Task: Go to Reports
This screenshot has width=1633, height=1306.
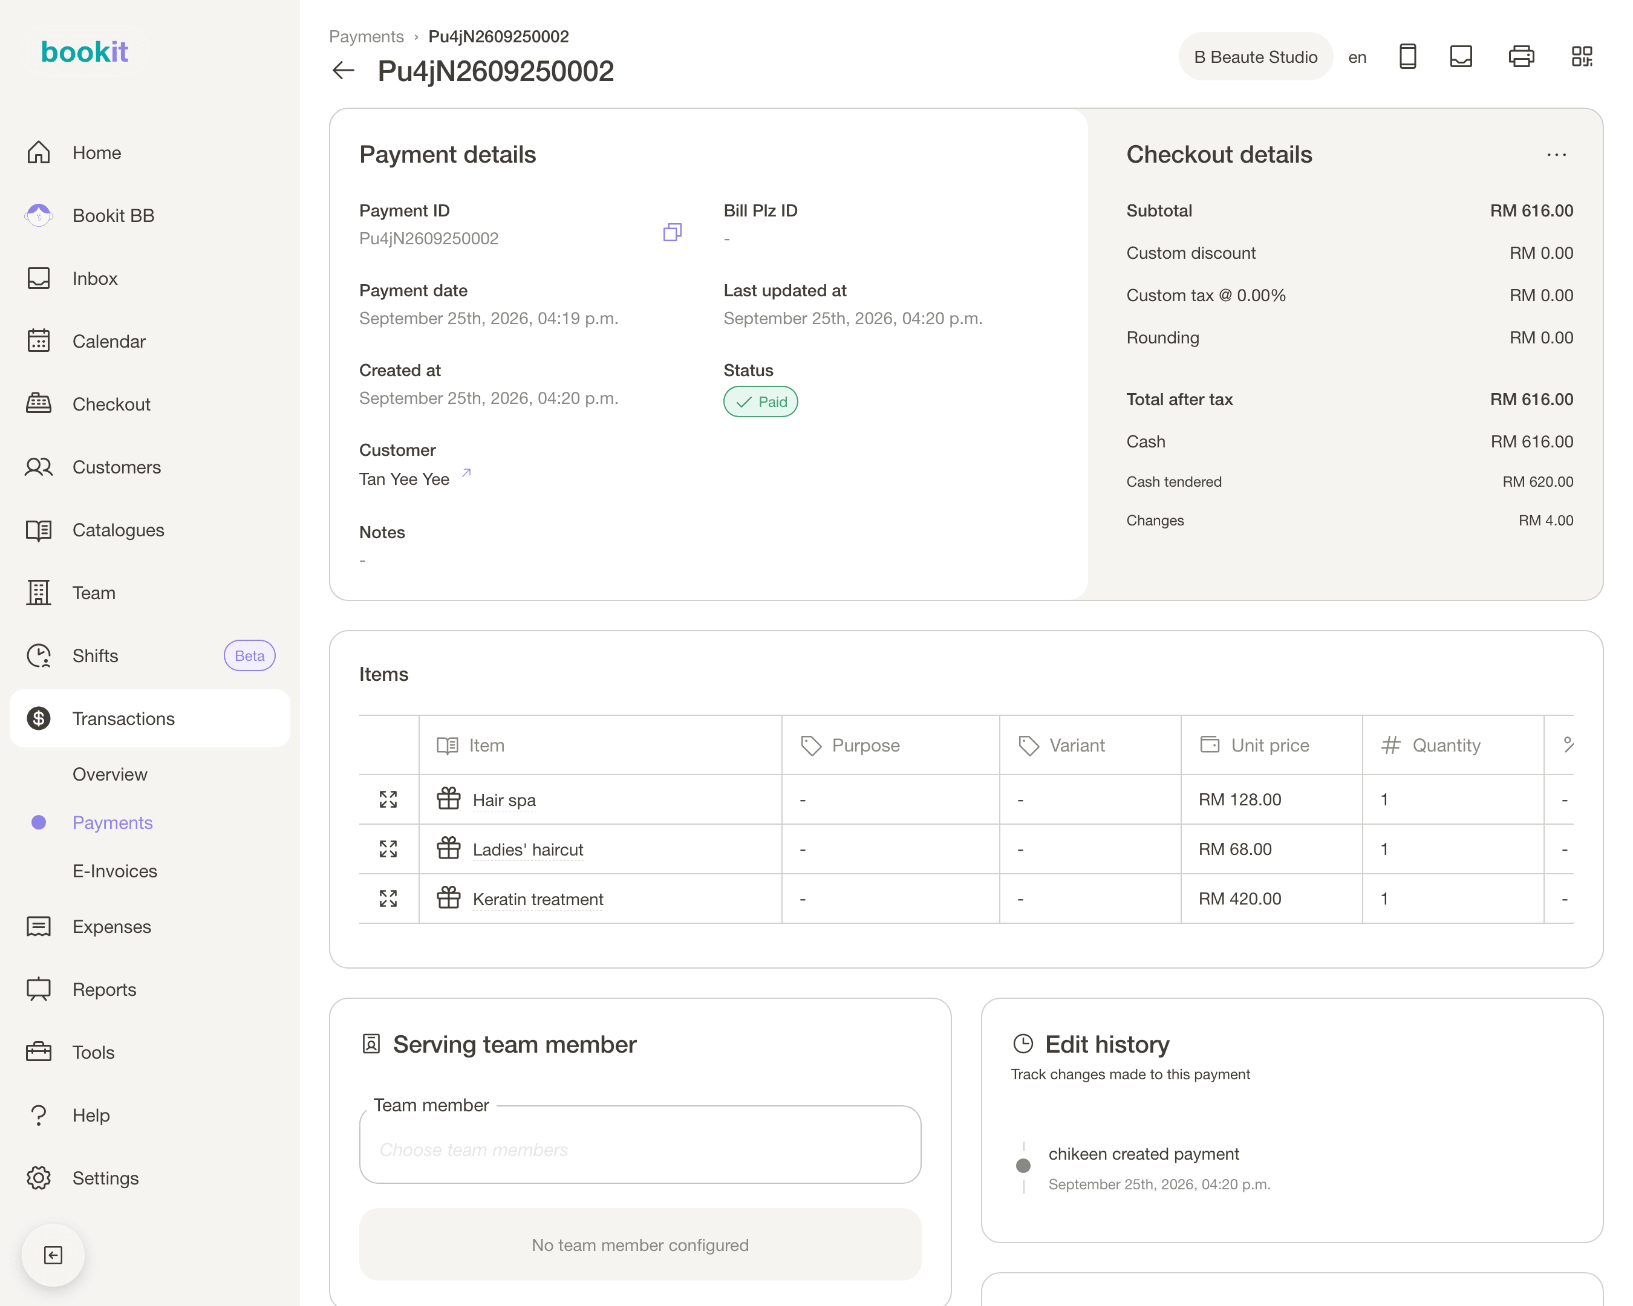Action: (150, 990)
